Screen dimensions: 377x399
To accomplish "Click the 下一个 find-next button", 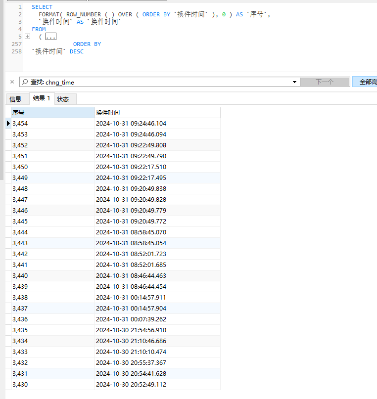I will pos(324,82).
